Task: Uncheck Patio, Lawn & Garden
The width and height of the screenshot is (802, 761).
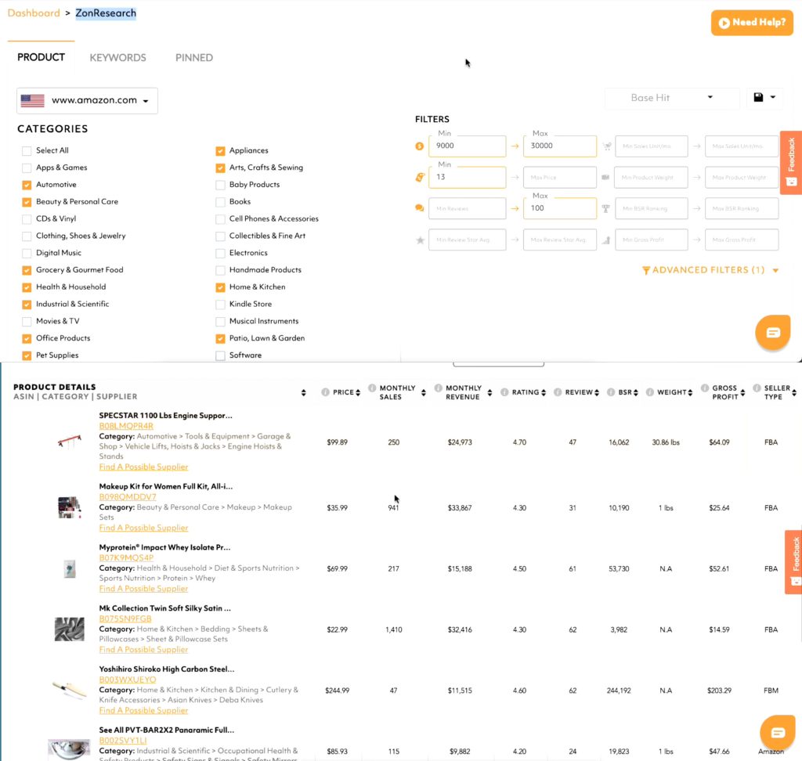Action: [220, 338]
